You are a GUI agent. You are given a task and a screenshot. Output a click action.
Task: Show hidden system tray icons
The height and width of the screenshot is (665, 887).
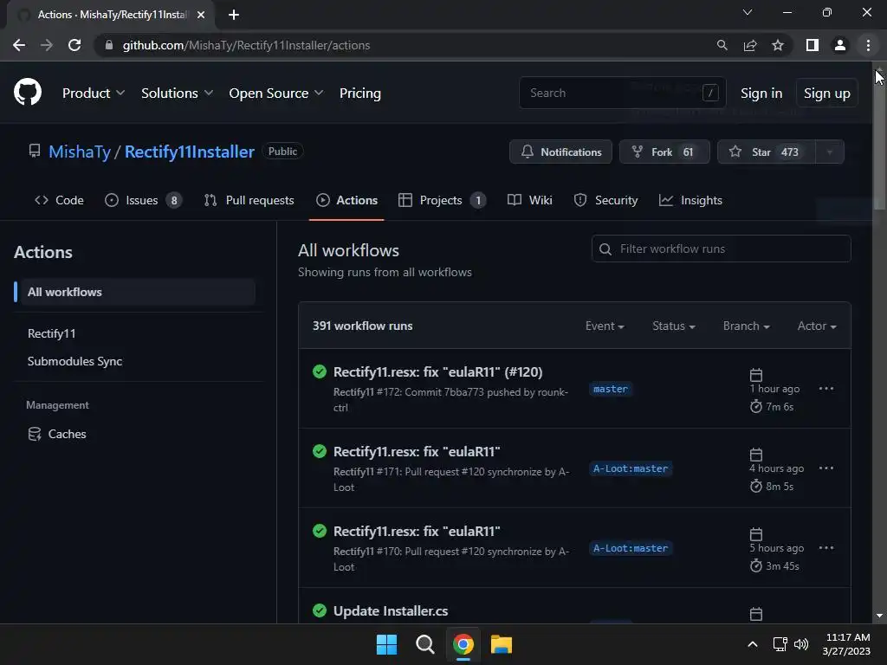click(x=753, y=644)
